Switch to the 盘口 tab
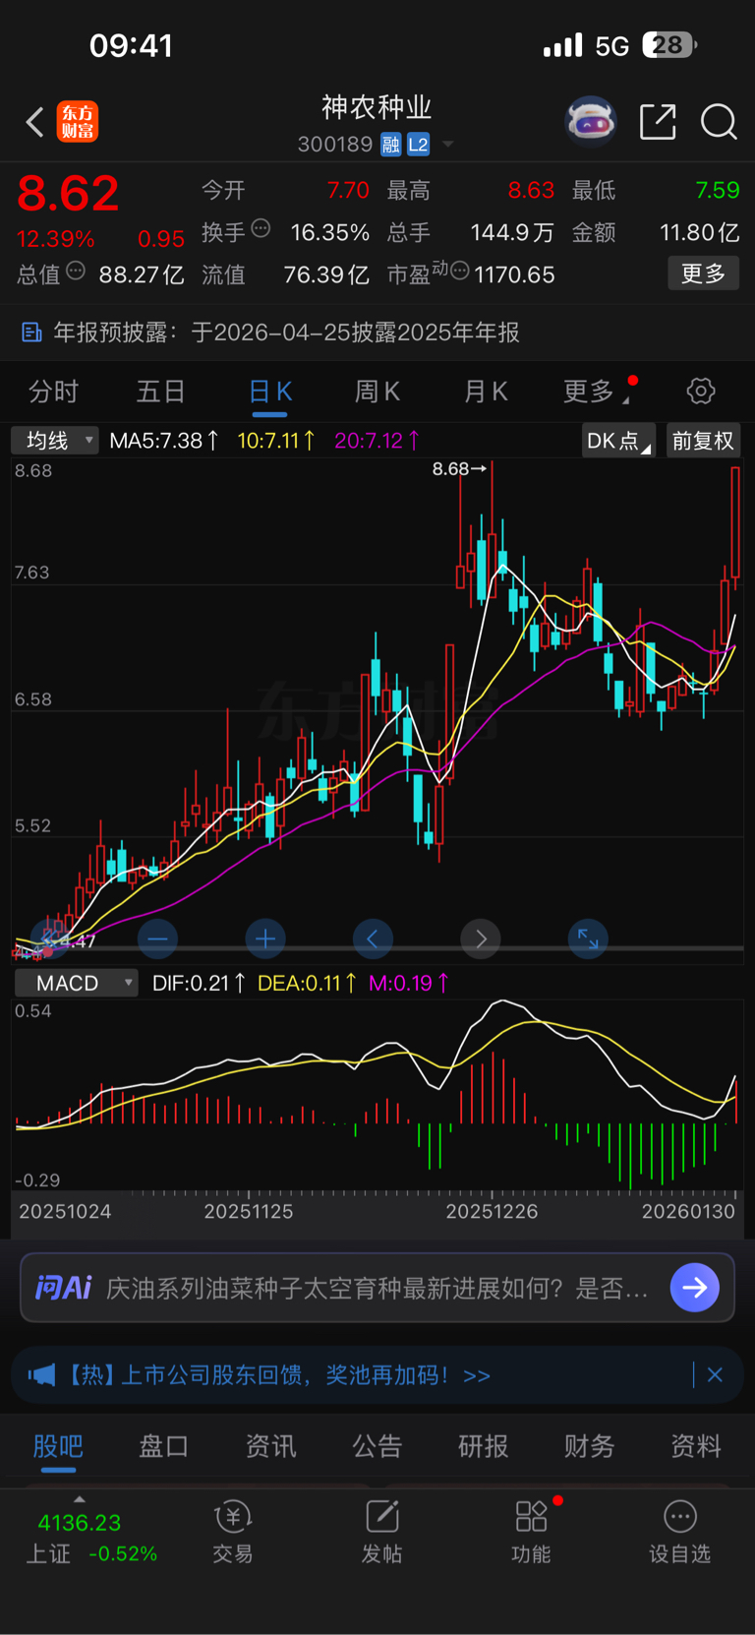This screenshot has width=755, height=1635. tap(164, 1446)
